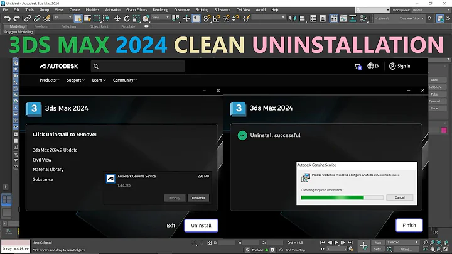Click Go to End playback button
The image size is (452, 254).
click(x=350, y=243)
